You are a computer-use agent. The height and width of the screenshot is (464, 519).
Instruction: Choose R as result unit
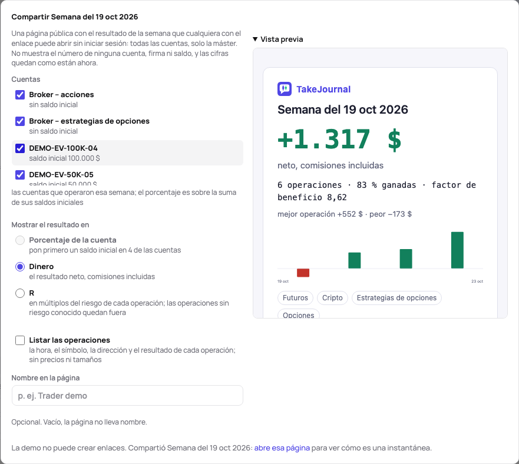(x=20, y=293)
